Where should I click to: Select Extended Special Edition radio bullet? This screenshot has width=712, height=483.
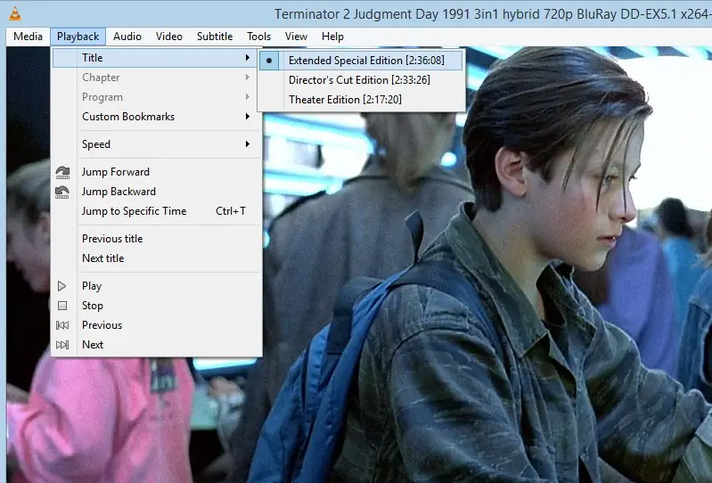(x=269, y=61)
